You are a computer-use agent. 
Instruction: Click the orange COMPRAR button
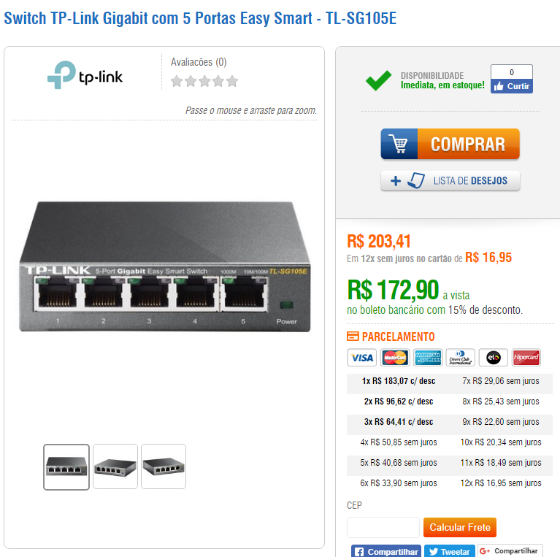(x=468, y=144)
